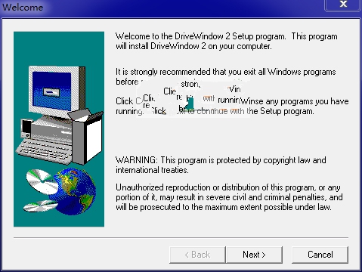The width and height of the screenshot is (362, 272).
Task: Click the small dialog shown on the monitor screen
Action: [x=51, y=92]
